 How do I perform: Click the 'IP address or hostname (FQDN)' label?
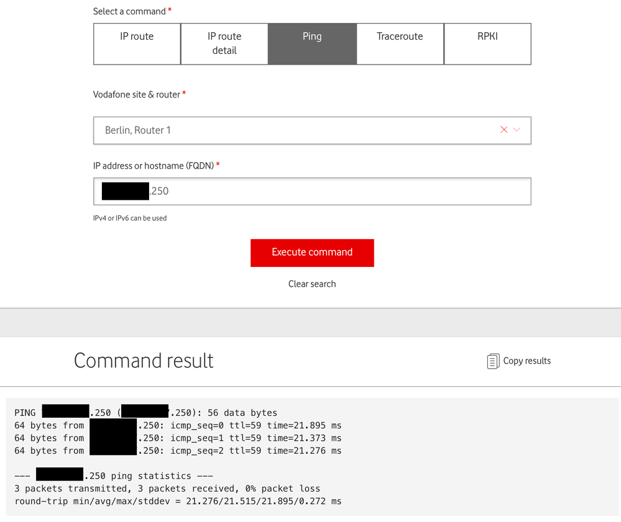click(x=154, y=166)
